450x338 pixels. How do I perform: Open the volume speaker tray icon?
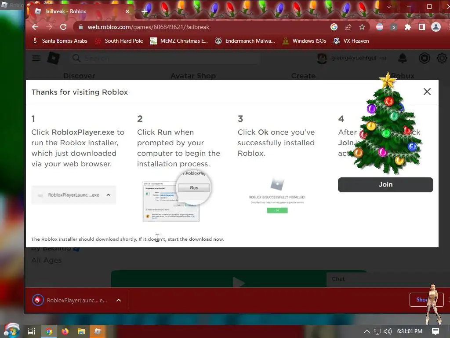[388, 331]
